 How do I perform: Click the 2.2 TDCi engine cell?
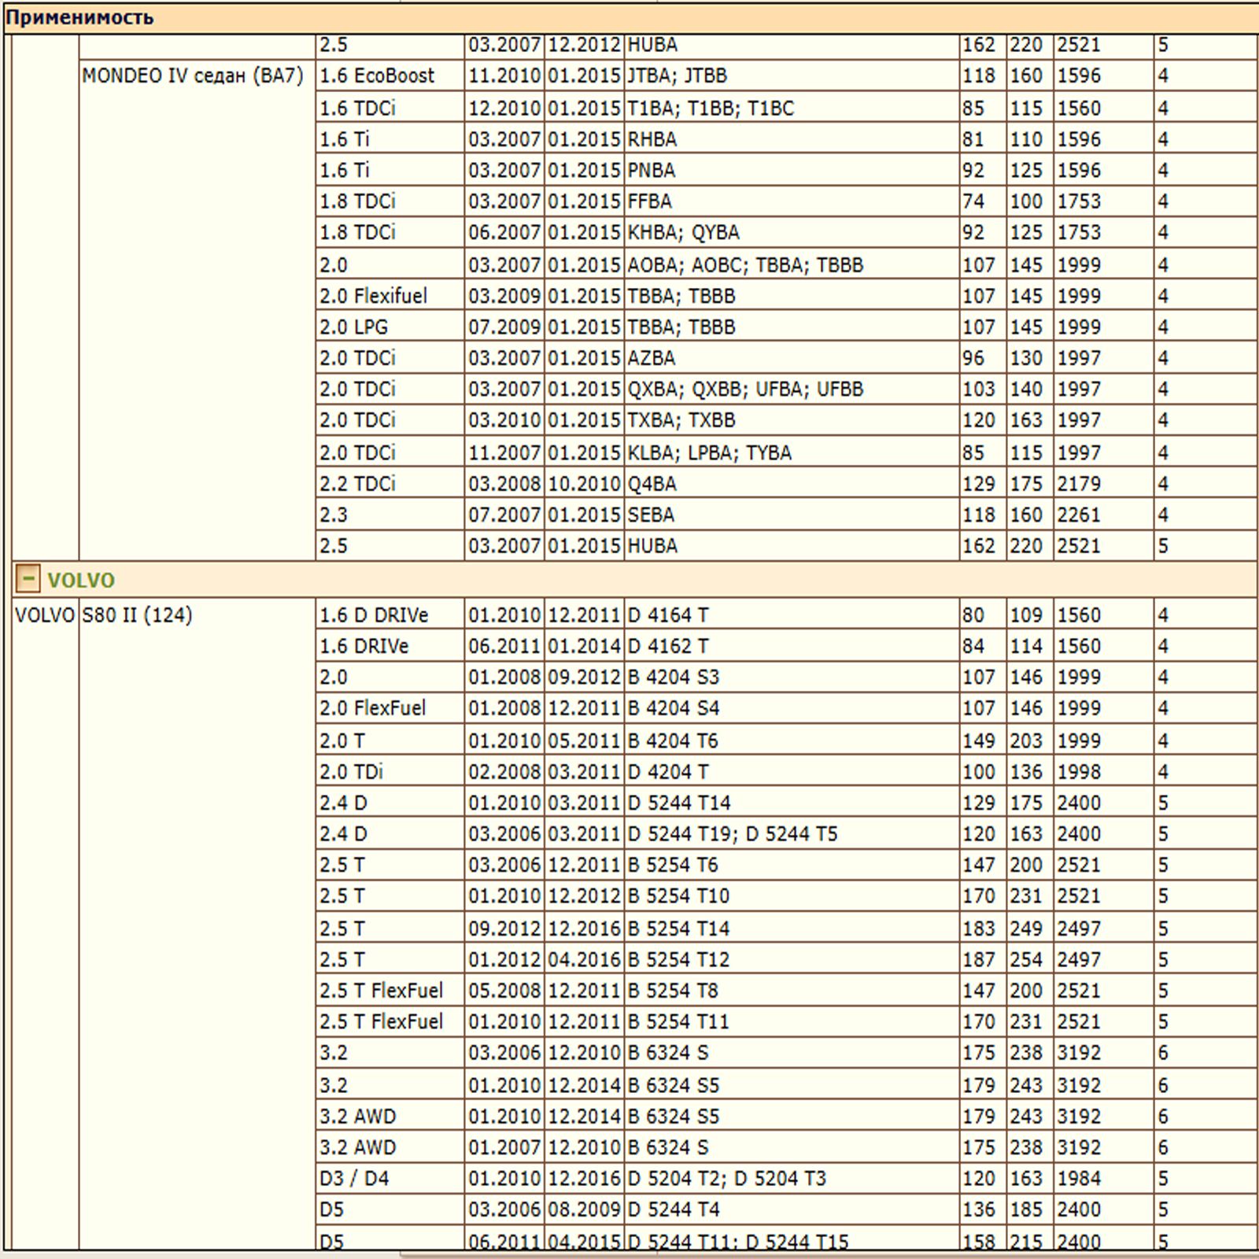pyautogui.click(x=357, y=483)
